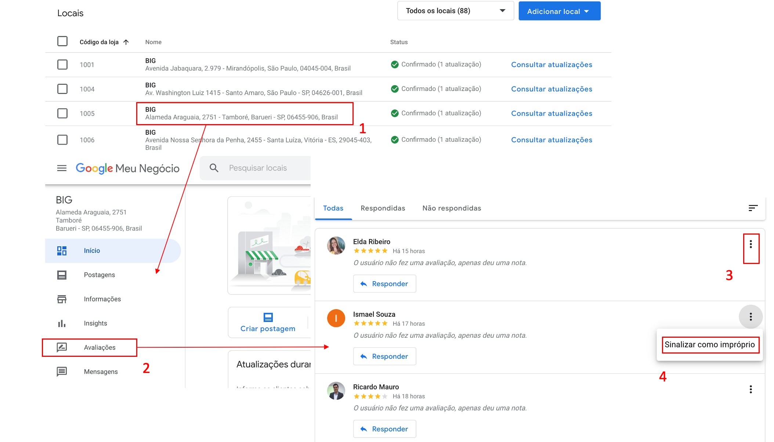Click Consultar atualizações for store 1004
The height and width of the screenshot is (442, 774).
[551, 89]
